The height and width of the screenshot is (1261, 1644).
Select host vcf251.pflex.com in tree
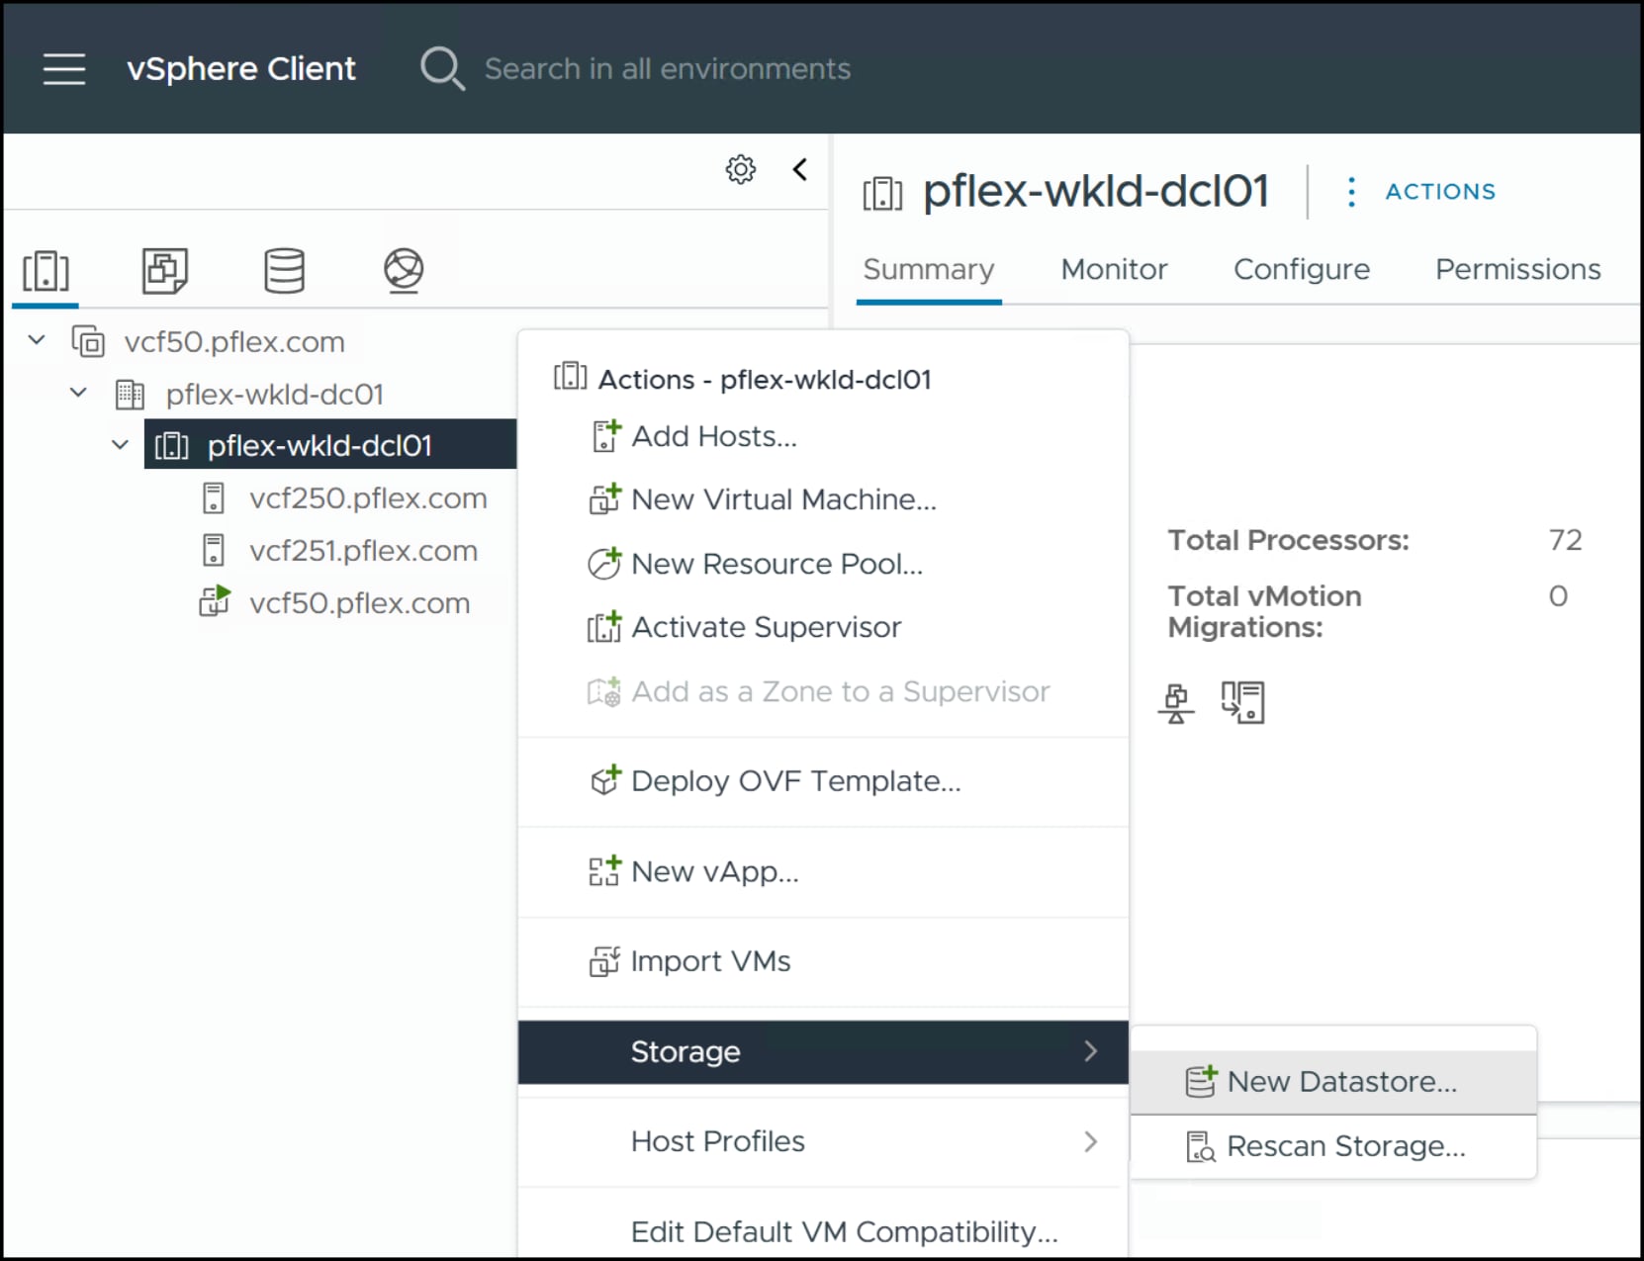363,550
